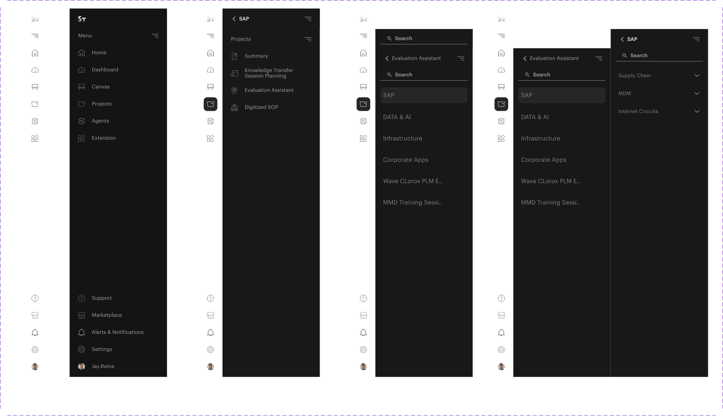Select the MDM label in the SAP subpanel
This screenshot has height=416, width=723.
pyautogui.click(x=624, y=94)
